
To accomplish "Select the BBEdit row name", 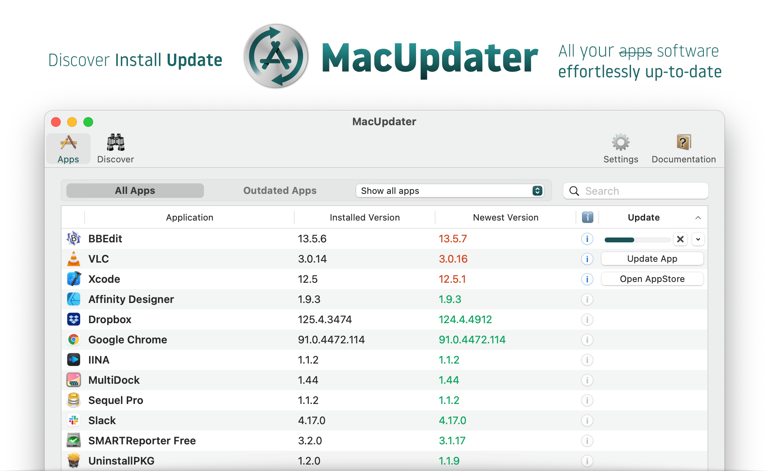I will (105, 239).
